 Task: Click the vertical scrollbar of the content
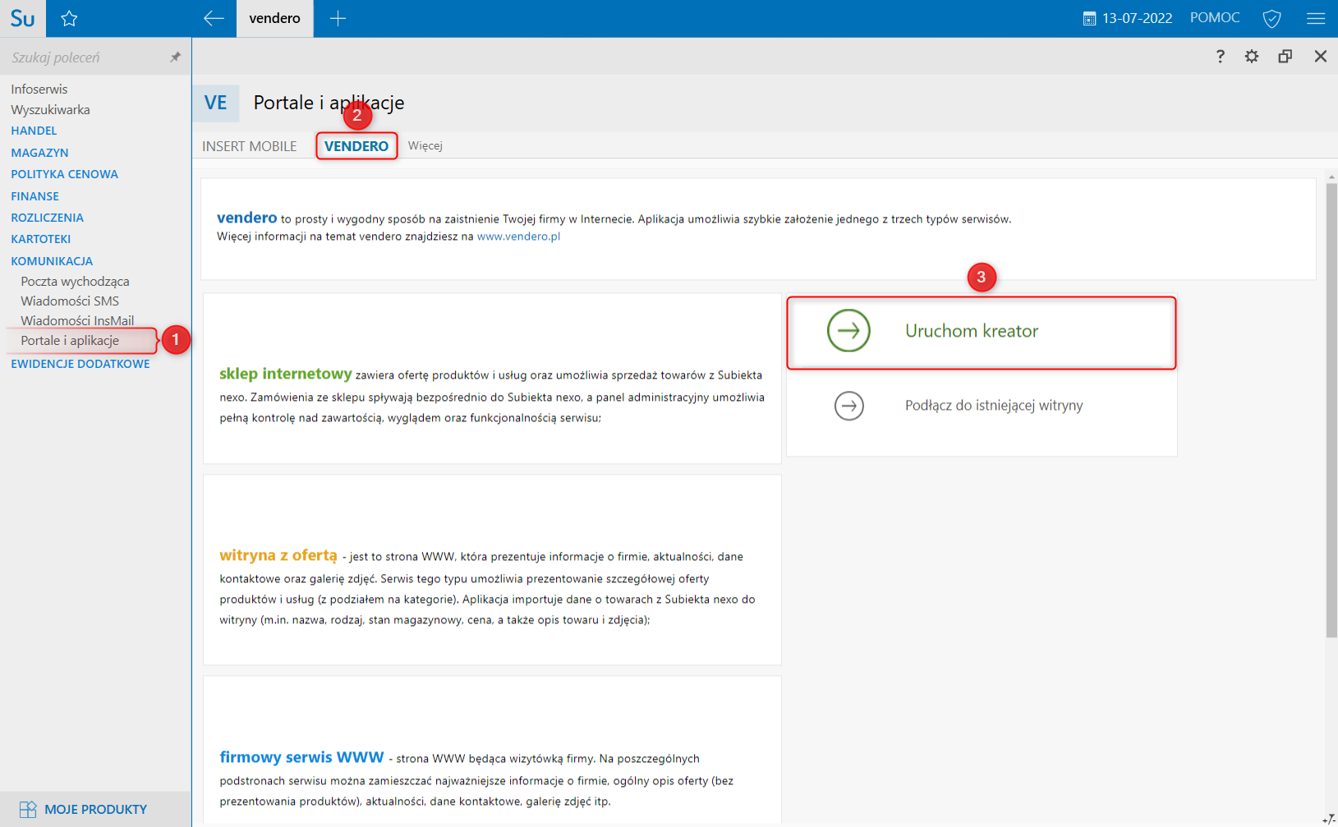coord(1331,410)
